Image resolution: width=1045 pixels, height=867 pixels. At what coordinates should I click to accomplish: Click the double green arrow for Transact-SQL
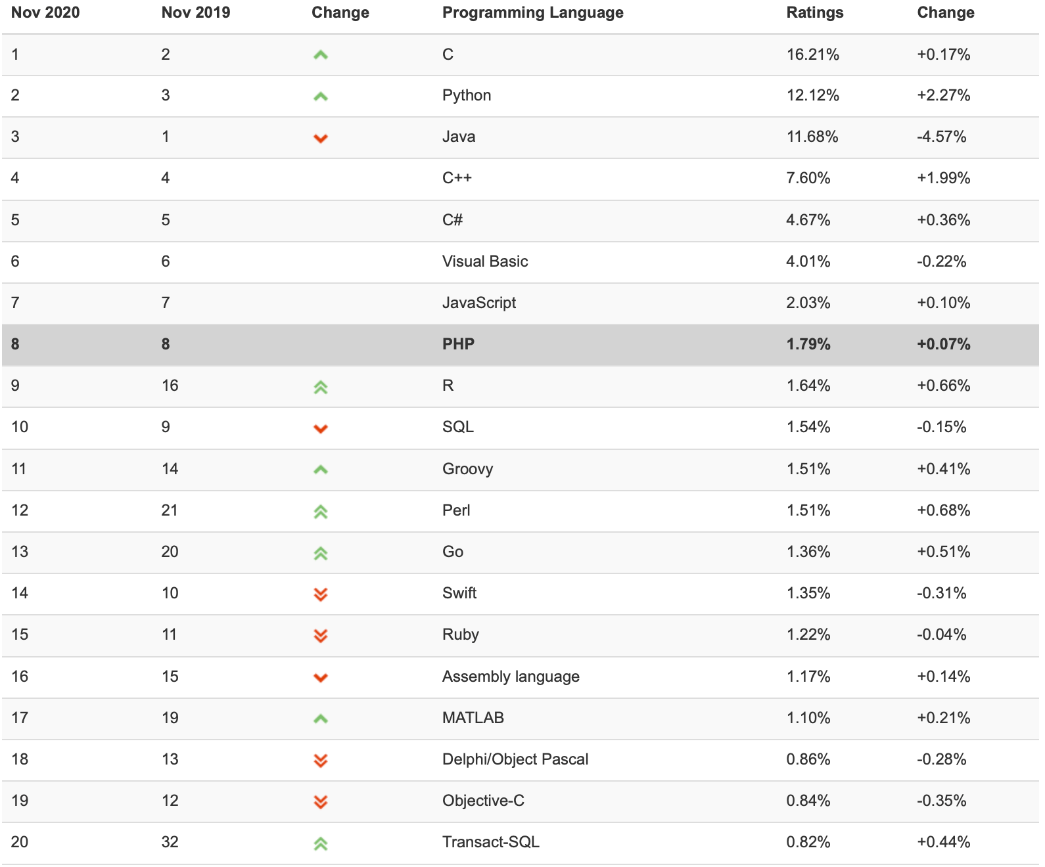321,843
